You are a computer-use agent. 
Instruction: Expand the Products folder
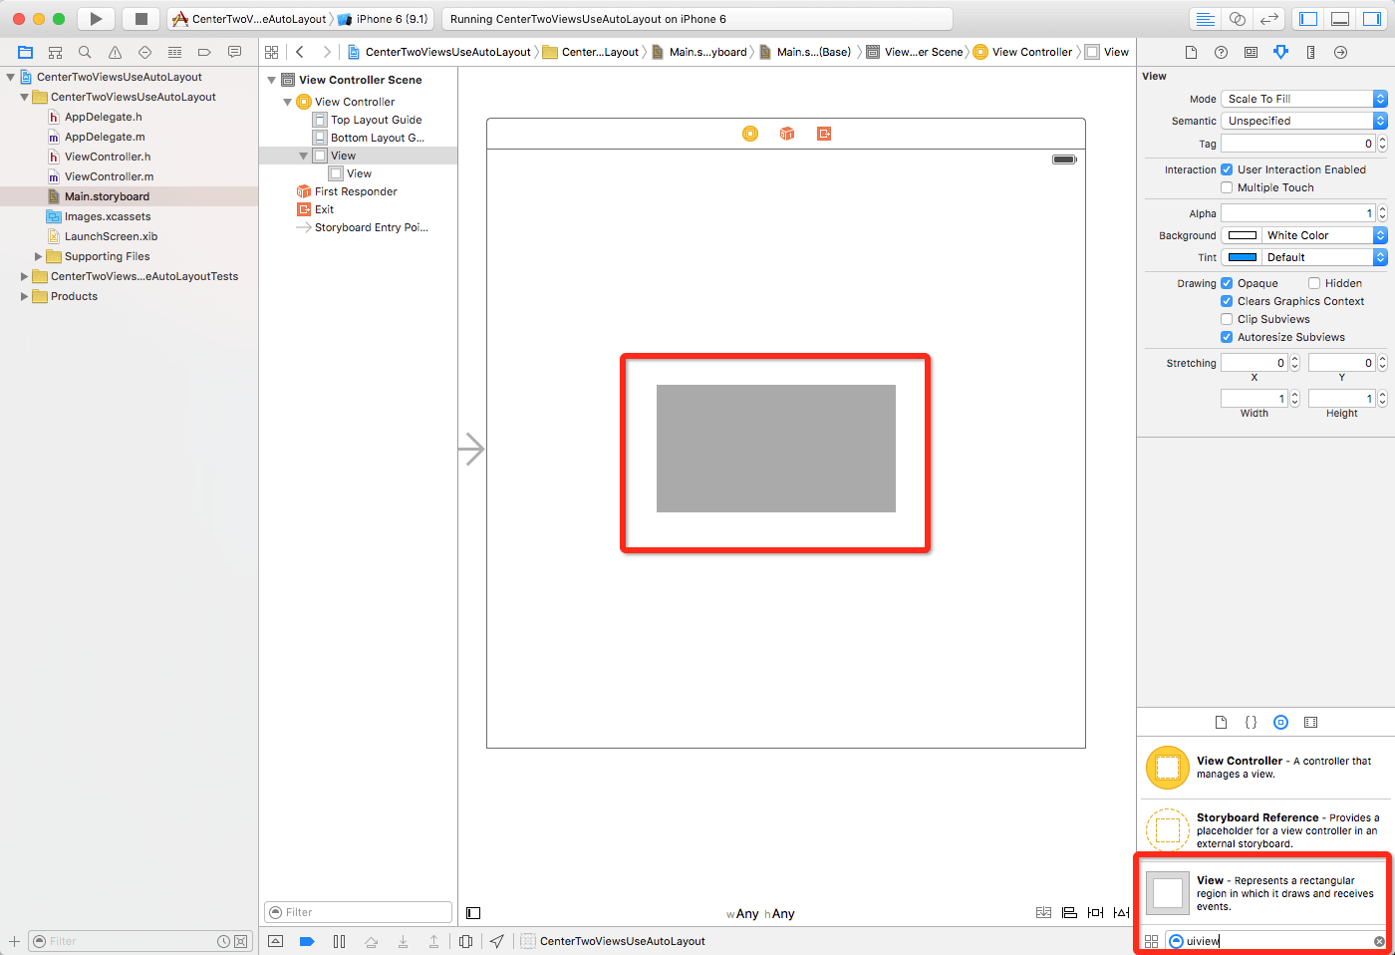point(25,296)
